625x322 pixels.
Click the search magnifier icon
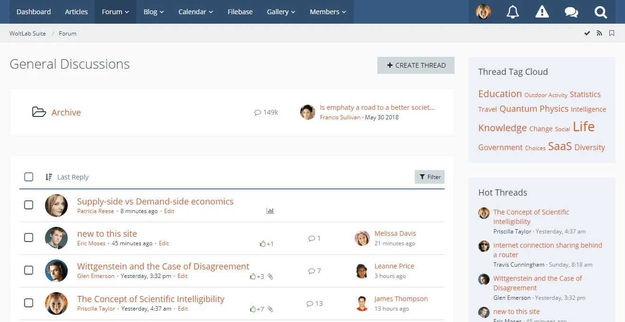click(601, 12)
